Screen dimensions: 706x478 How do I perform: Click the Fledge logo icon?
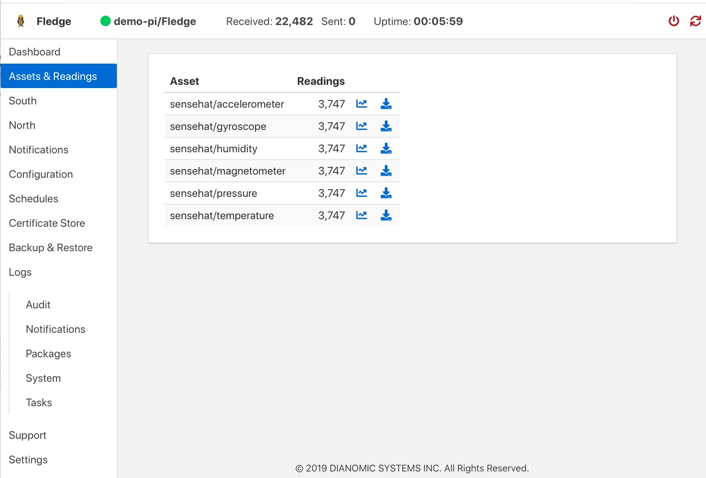coord(21,21)
